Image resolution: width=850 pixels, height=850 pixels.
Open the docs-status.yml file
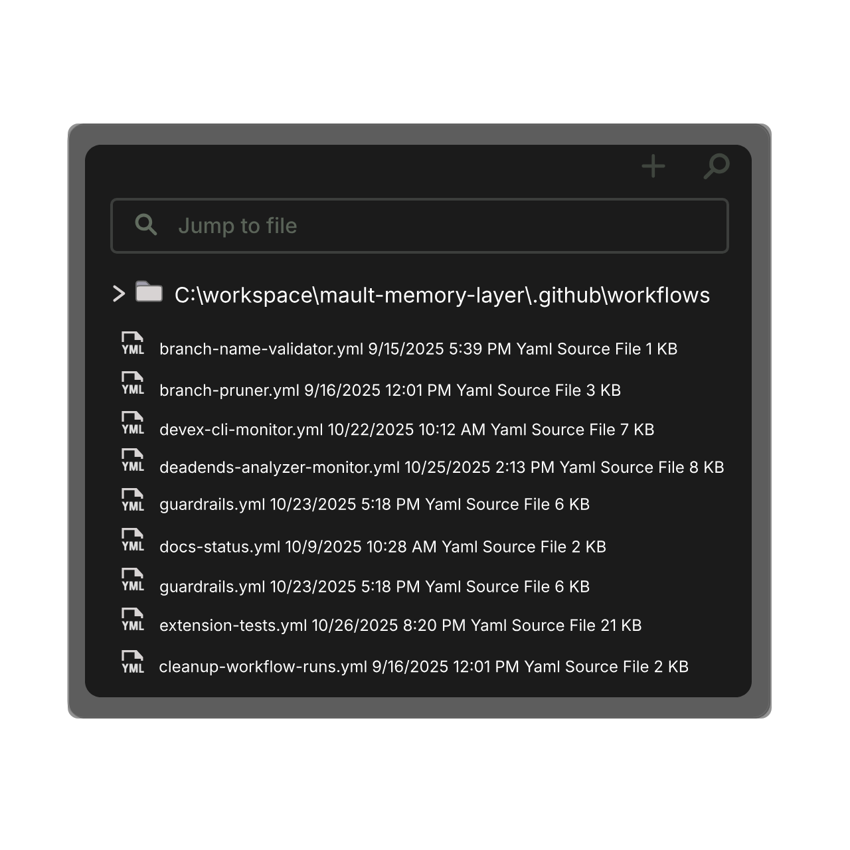[x=382, y=547]
